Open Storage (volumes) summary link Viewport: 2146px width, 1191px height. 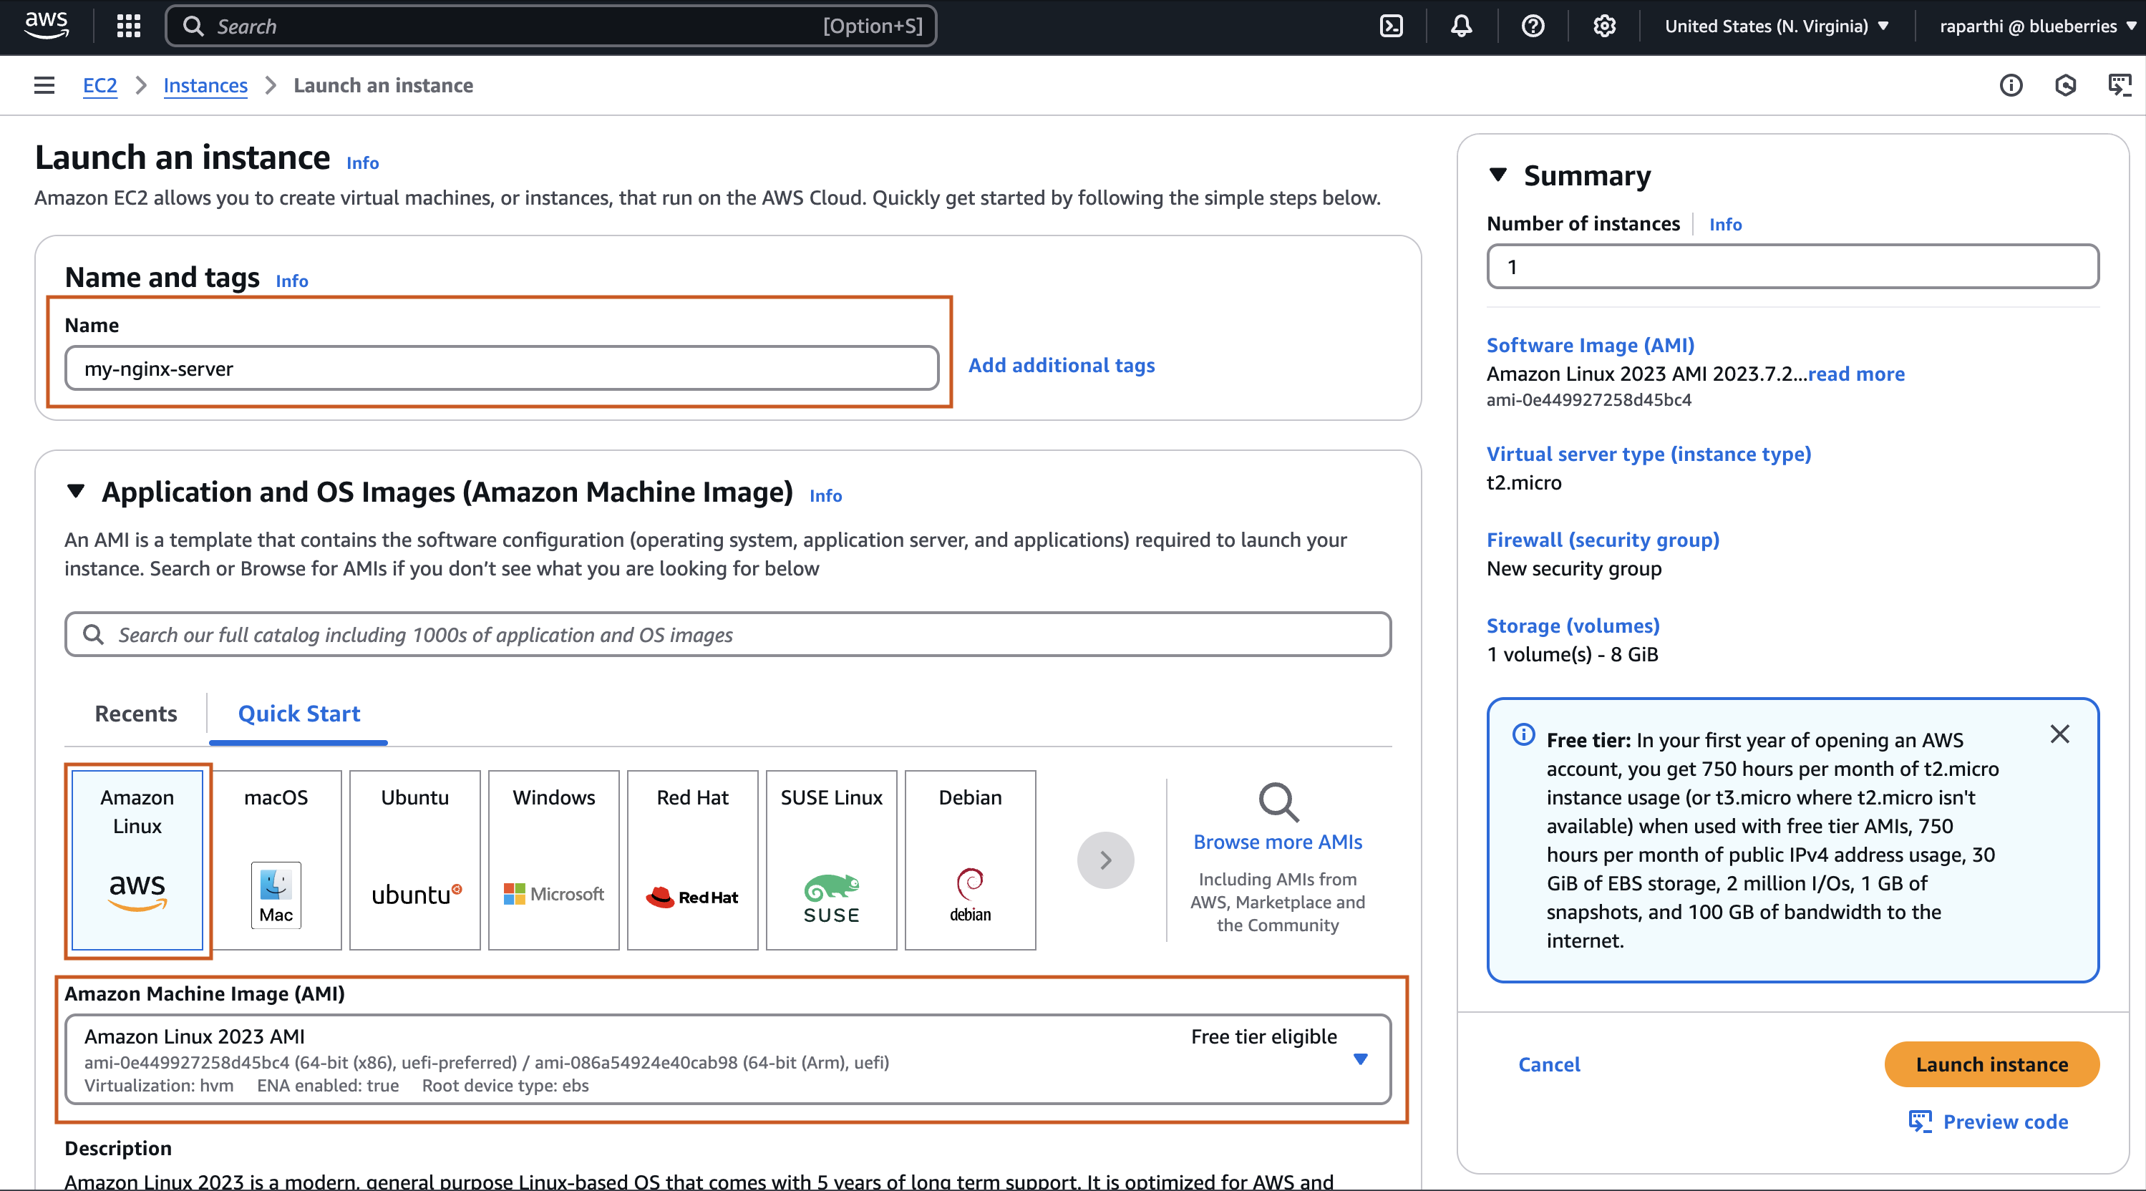click(1573, 626)
